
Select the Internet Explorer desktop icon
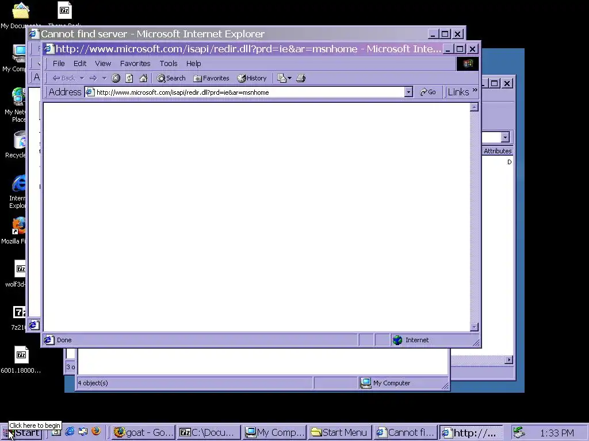click(19, 184)
